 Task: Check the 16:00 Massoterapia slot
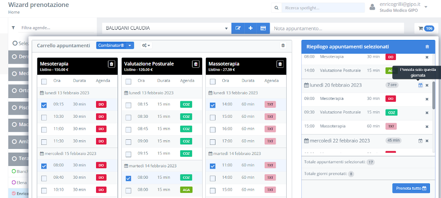click(x=213, y=130)
